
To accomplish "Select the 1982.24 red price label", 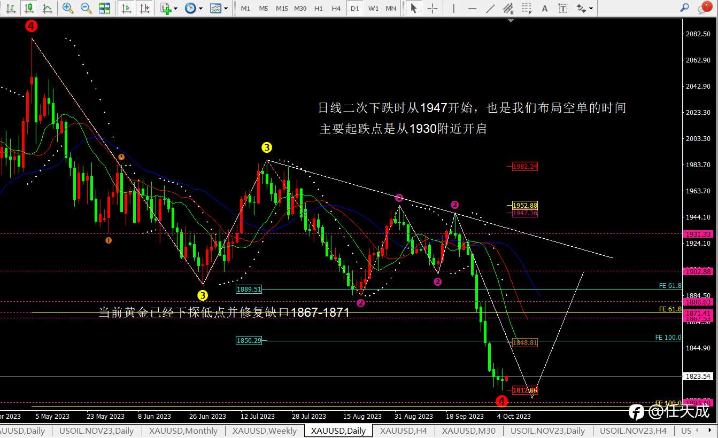I will 524,167.
